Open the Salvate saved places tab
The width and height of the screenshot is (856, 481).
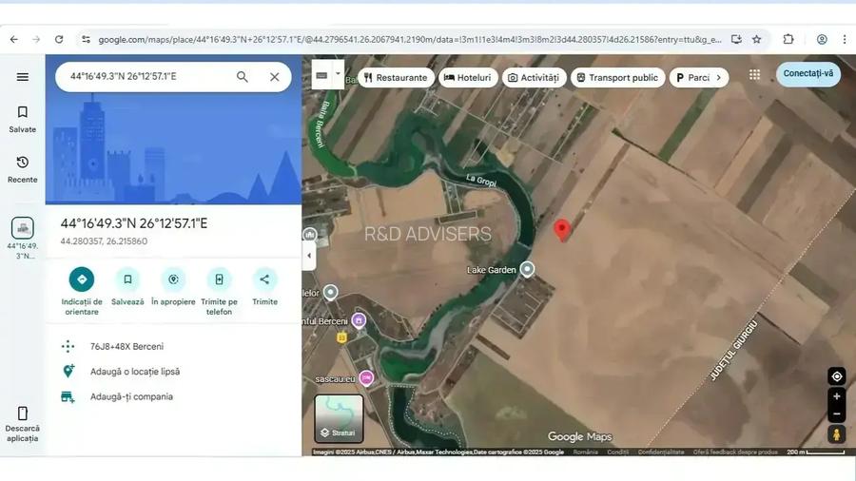click(23, 119)
